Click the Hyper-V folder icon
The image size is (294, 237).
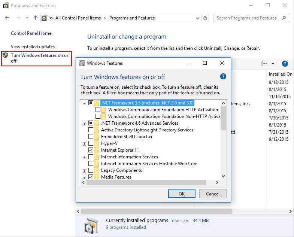pyautogui.click(x=96, y=143)
